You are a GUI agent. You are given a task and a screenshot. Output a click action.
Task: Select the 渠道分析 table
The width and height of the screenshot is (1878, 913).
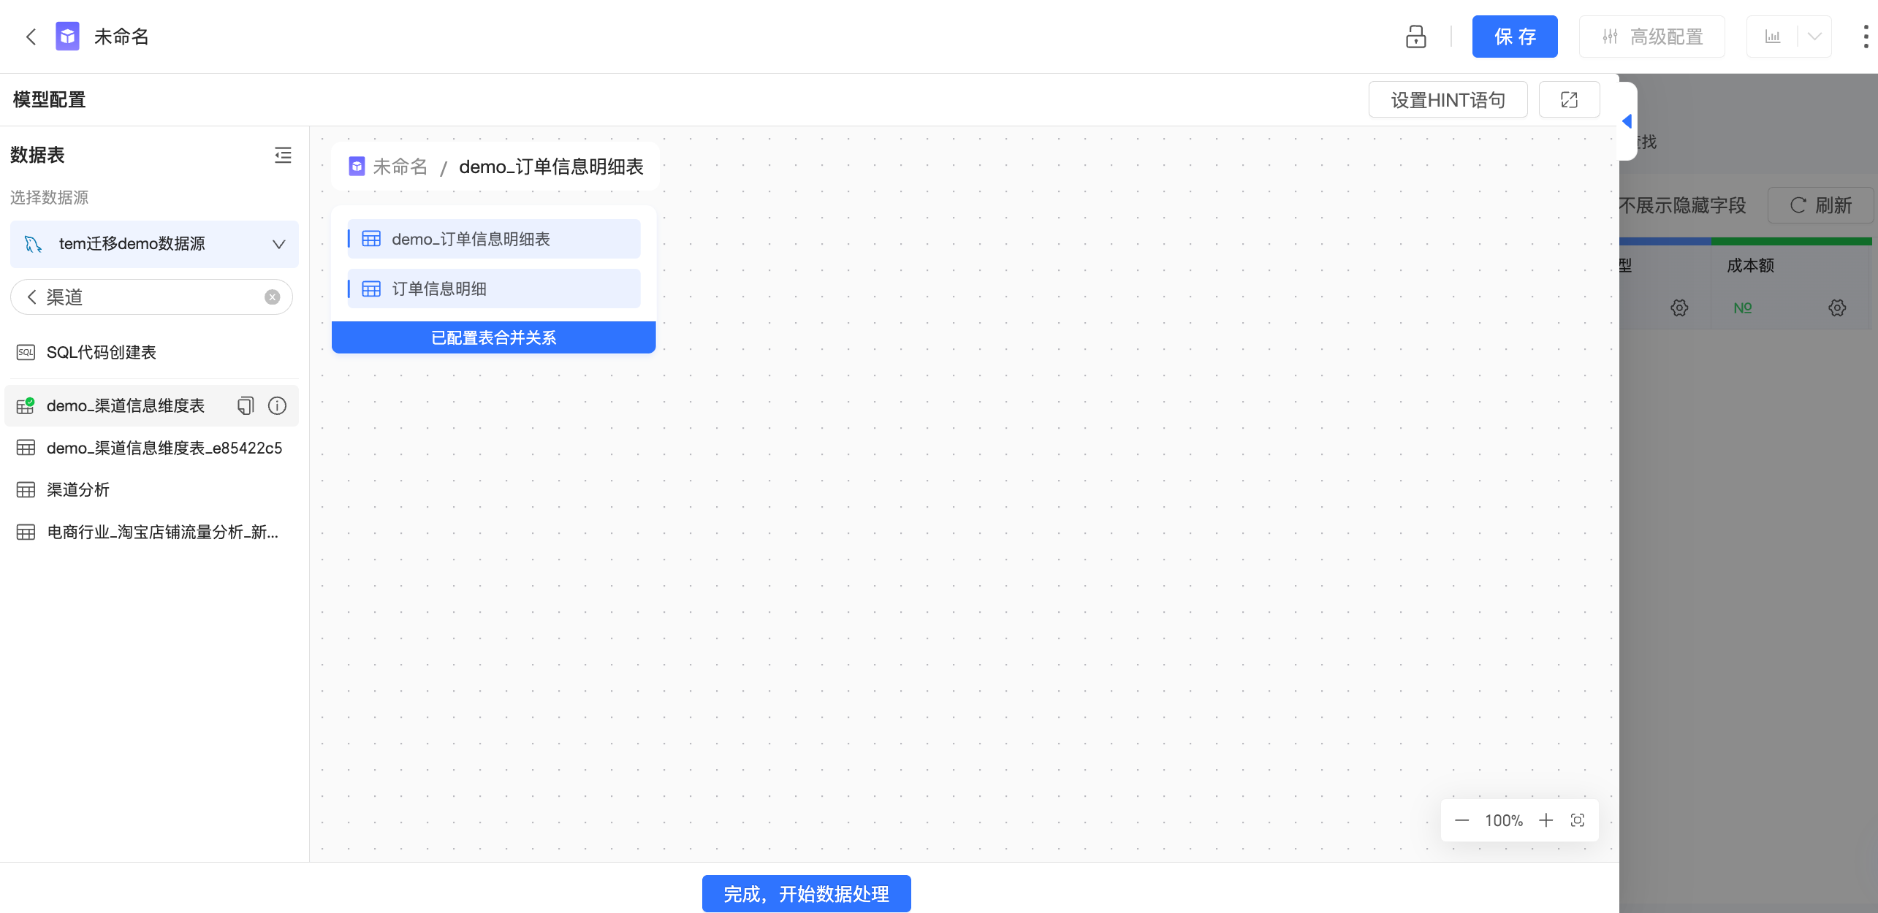77,490
